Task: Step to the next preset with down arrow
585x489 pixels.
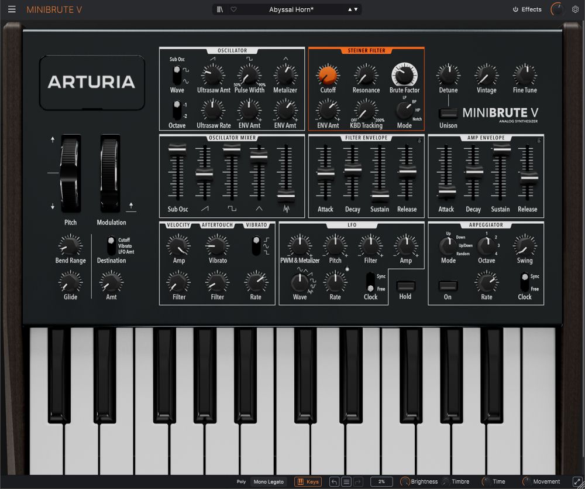Action: [x=356, y=9]
